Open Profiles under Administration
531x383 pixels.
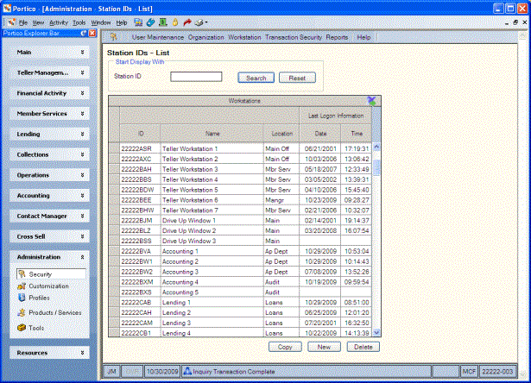click(x=34, y=298)
